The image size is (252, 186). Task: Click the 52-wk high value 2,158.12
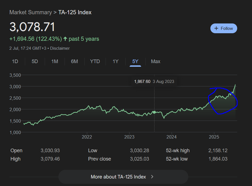tap(218, 151)
